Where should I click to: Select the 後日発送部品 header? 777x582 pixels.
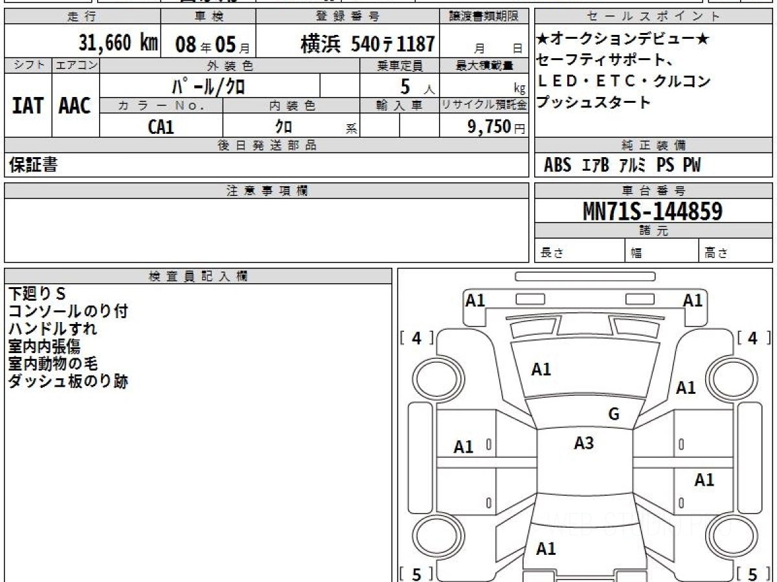pos(267,145)
